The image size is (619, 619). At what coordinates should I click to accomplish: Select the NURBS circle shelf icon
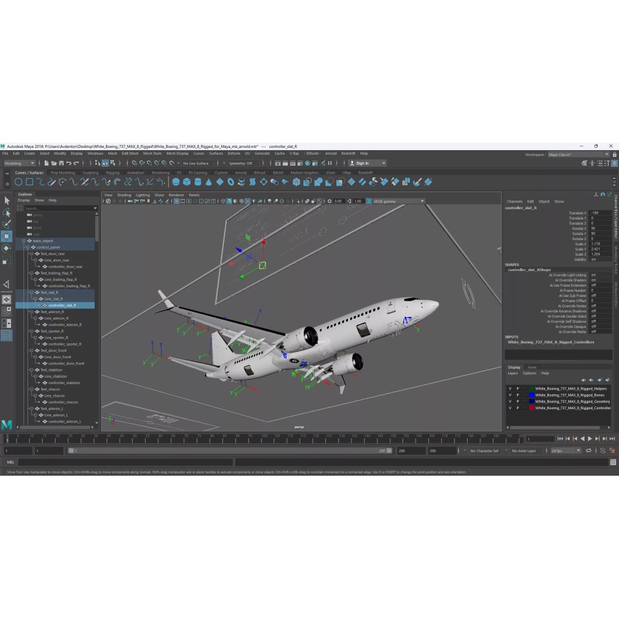[x=18, y=182]
